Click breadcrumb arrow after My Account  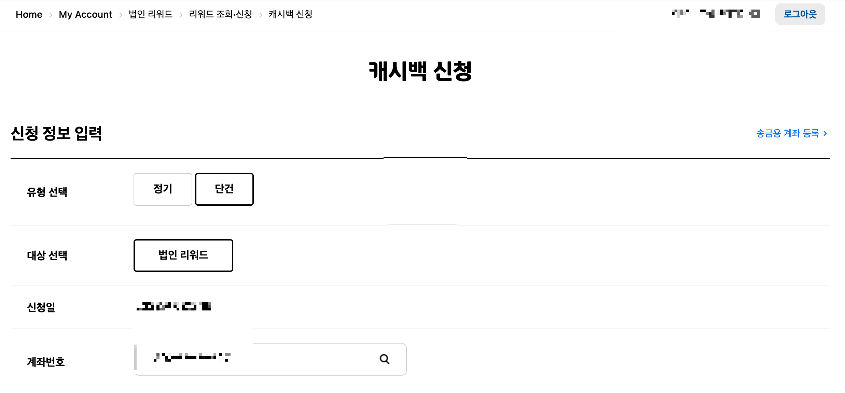pos(121,15)
